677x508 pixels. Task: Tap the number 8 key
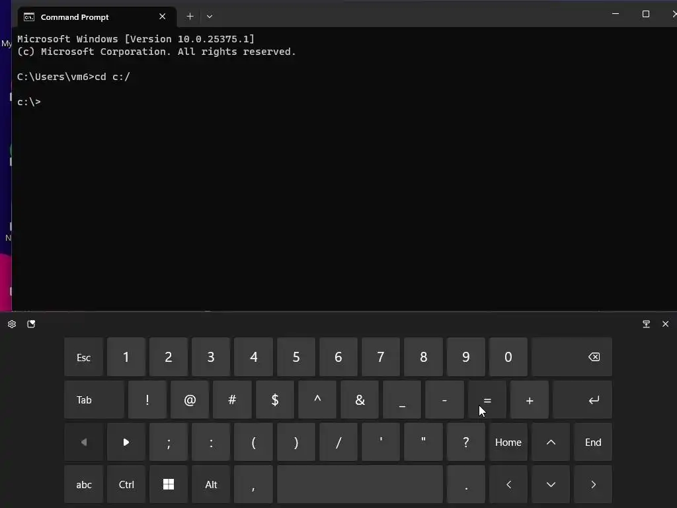click(424, 357)
